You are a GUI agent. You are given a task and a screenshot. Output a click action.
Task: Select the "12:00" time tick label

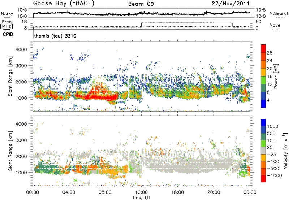(141, 192)
